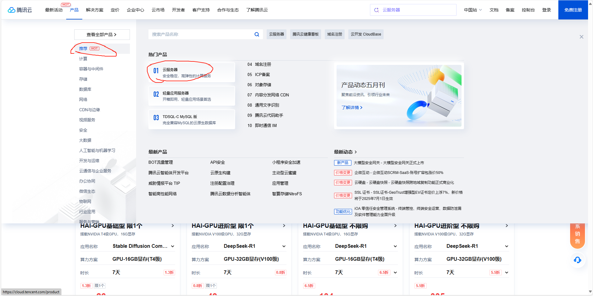The height and width of the screenshot is (296, 593).
Task: Click the search icon in top search box
Action: point(376,10)
